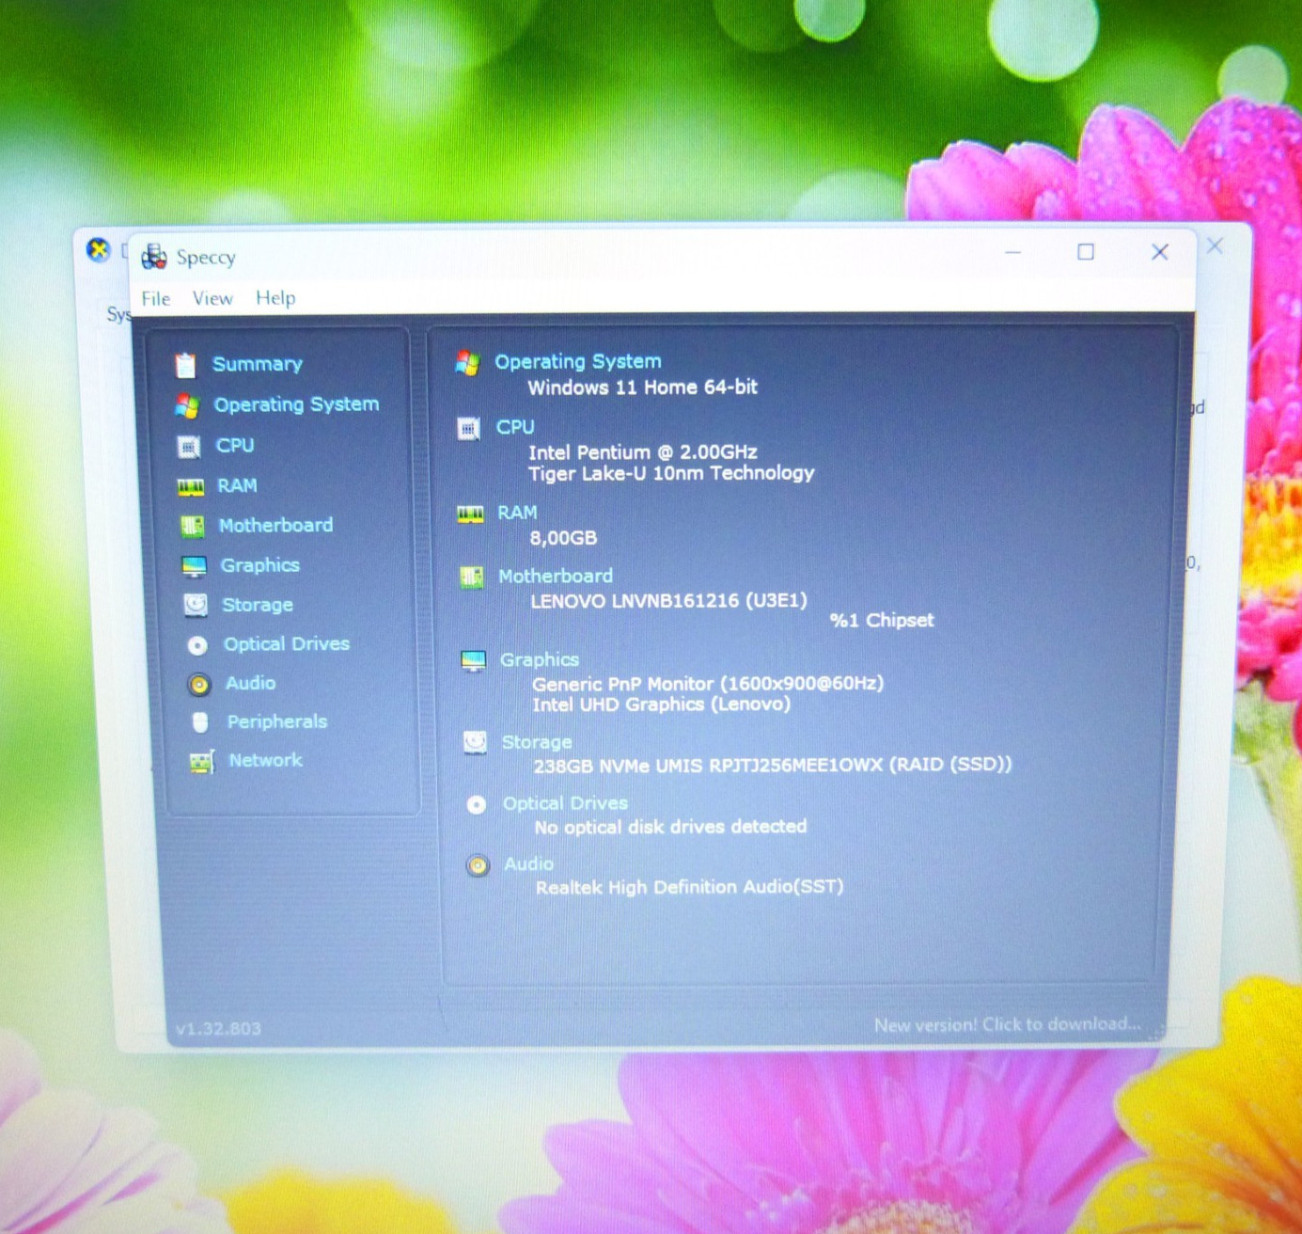The image size is (1302, 1234).
Task: Go to Graphics in the sidebar
Action: 260,565
